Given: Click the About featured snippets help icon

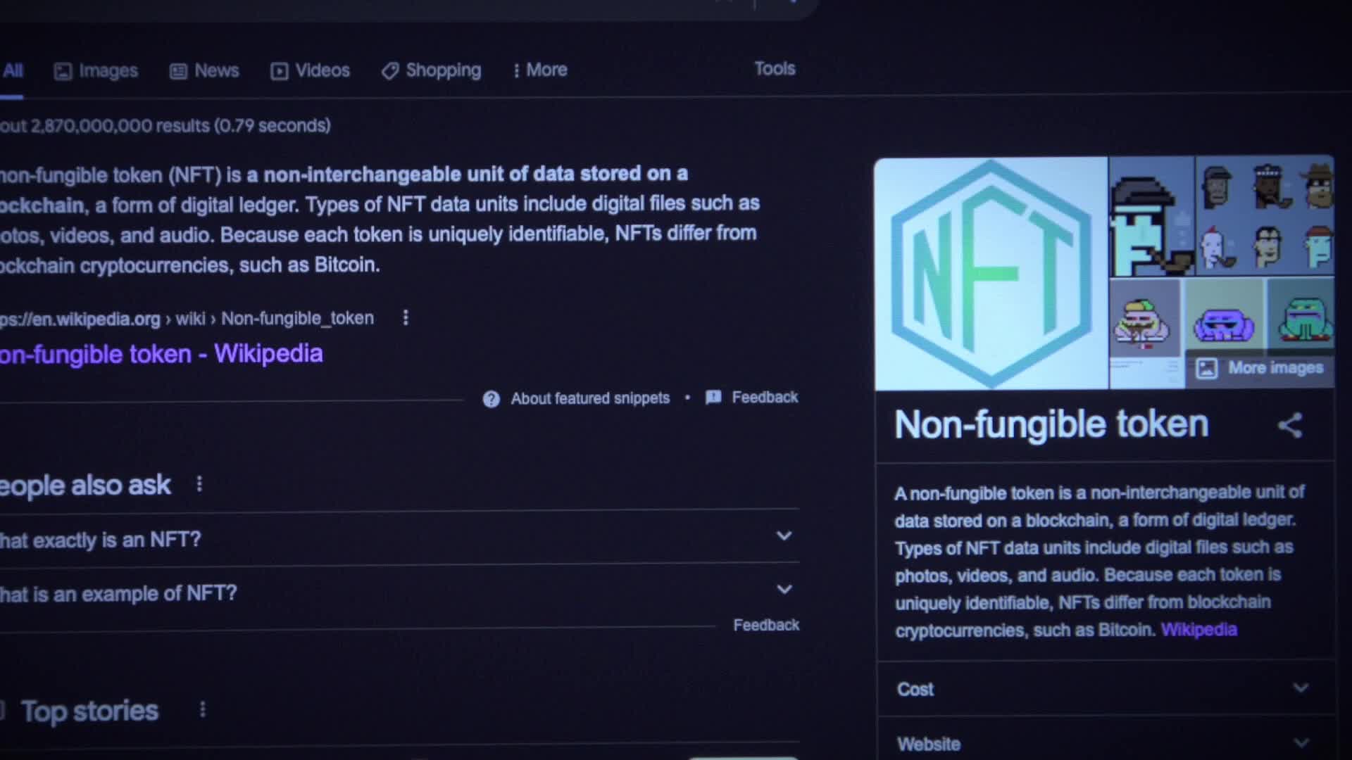Looking at the screenshot, I should (491, 399).
